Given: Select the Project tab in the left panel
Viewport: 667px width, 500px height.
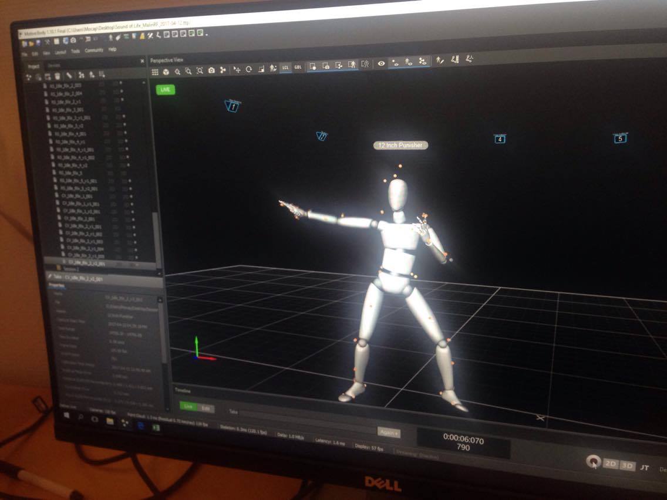Looking at the screenshot, I should coord(35,66).
